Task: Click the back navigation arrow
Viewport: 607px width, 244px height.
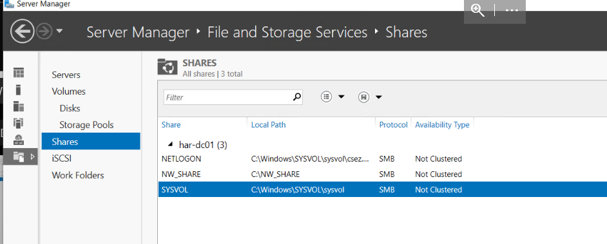Action: pos(22,32)
